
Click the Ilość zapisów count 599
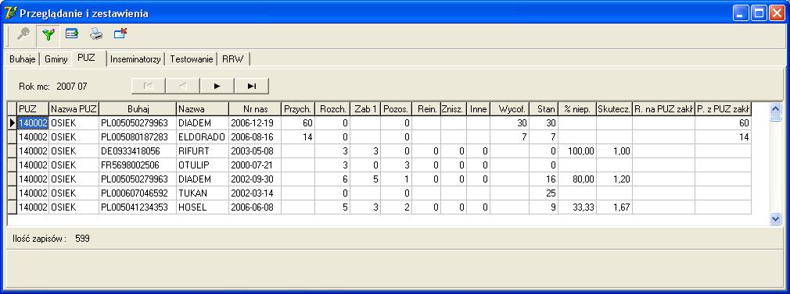[82, 239]
